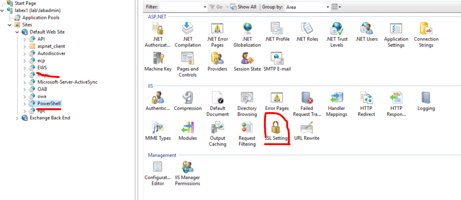Open the Session State feature
Image resolution: width=461 pixels, height=200 pixels.
(x=247, y=62)
